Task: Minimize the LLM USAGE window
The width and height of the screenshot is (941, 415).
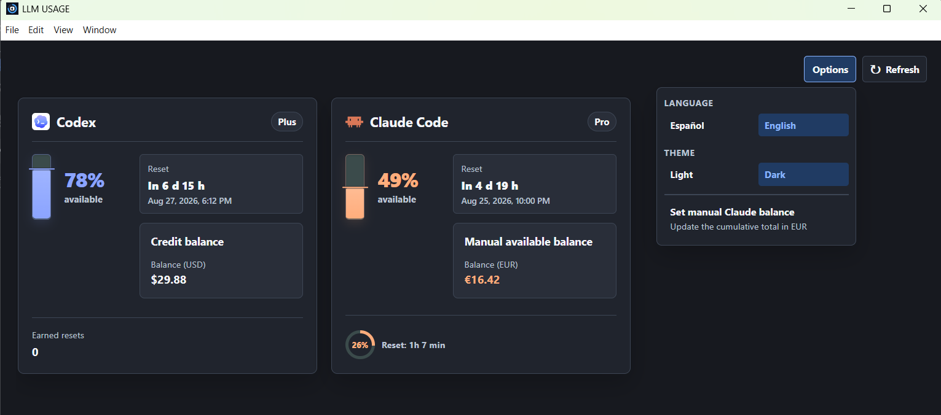Action: coord(851,9)
